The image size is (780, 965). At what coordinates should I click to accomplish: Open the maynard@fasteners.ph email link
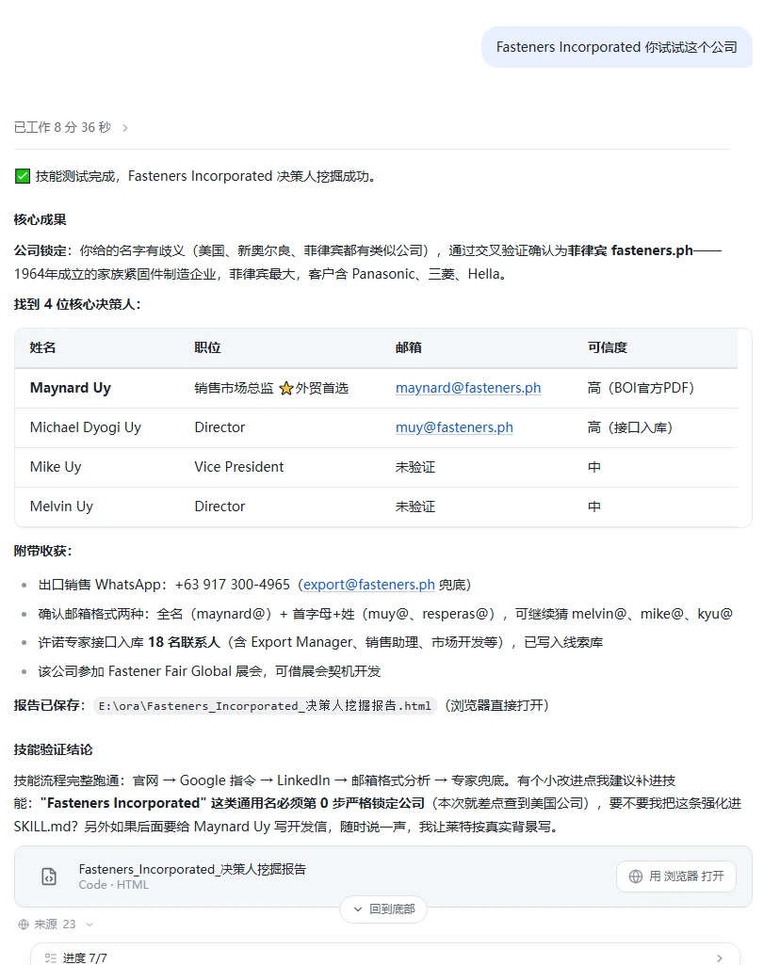coord(468,388)
